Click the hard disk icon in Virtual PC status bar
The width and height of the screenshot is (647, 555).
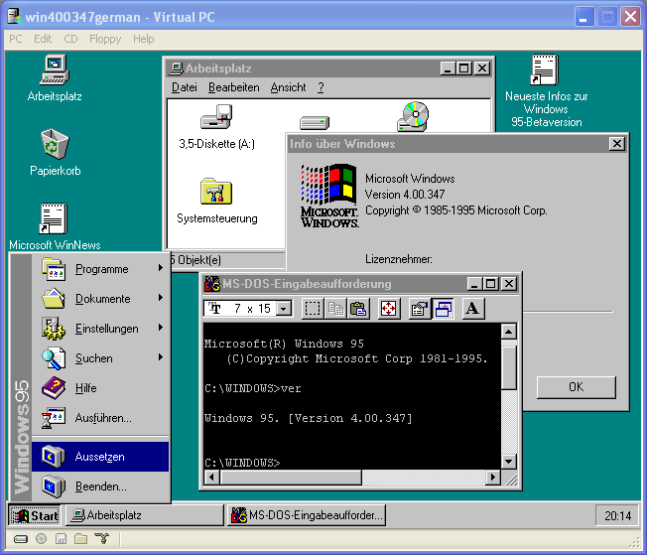[x=21, y=539]
